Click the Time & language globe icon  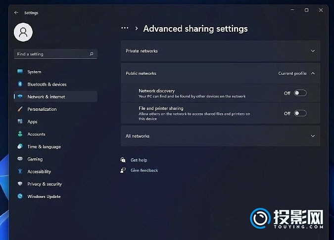(20, 146)
